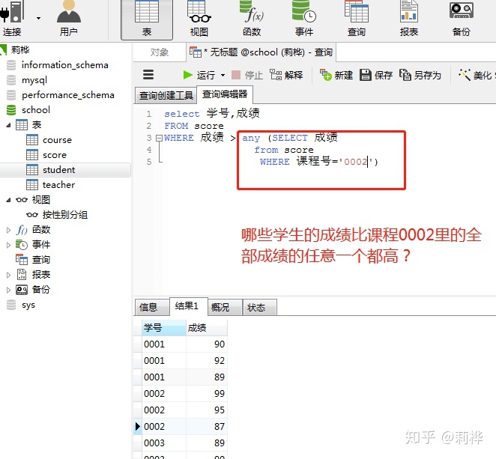Open the 连接 connection tool
Screen dimensions: 496x459
click(x=12, y=19)
